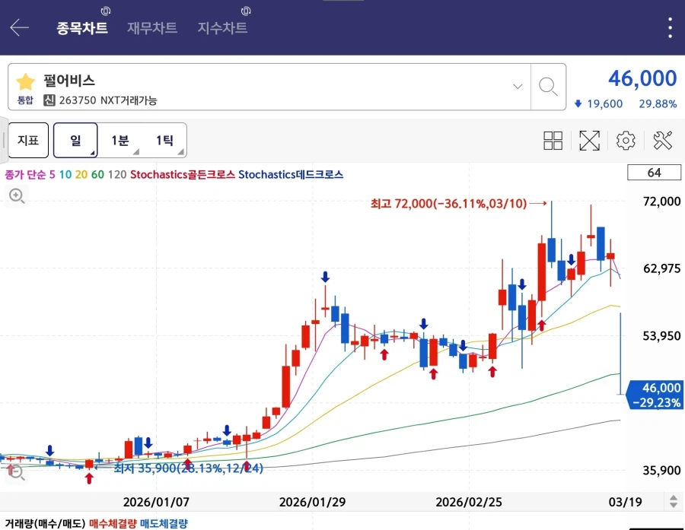The width and height of the screenshot is (685, 530).
Task: Switch to the 지수차트 tab
Action: coord(223,27)
